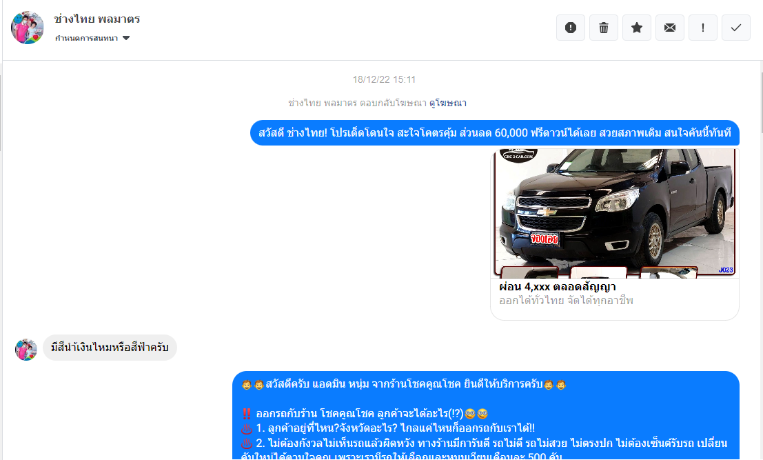Star this conversation as follow-up

pos(637,28)
